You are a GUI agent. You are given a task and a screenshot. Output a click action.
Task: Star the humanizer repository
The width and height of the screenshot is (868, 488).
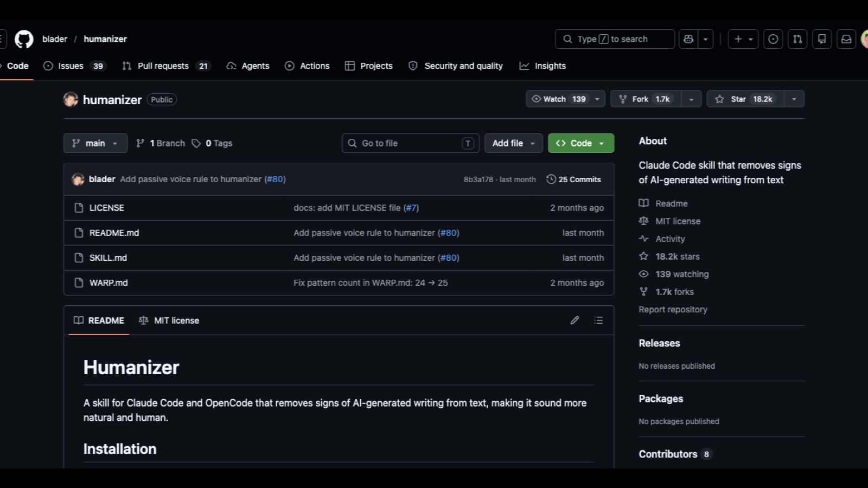coord(745,99)
